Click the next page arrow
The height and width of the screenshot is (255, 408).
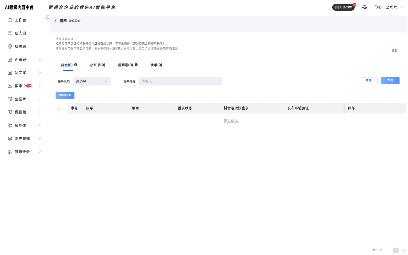pyautogui.click(x=403, y=250)
